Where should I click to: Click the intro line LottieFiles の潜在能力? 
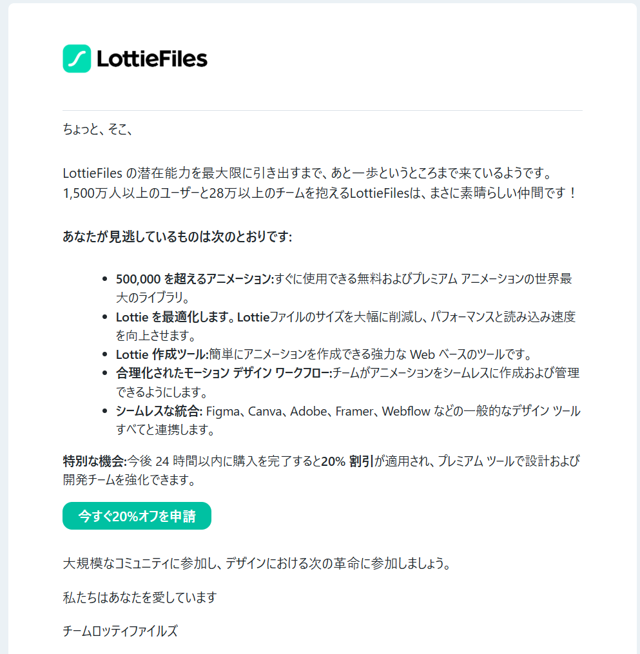306,174
